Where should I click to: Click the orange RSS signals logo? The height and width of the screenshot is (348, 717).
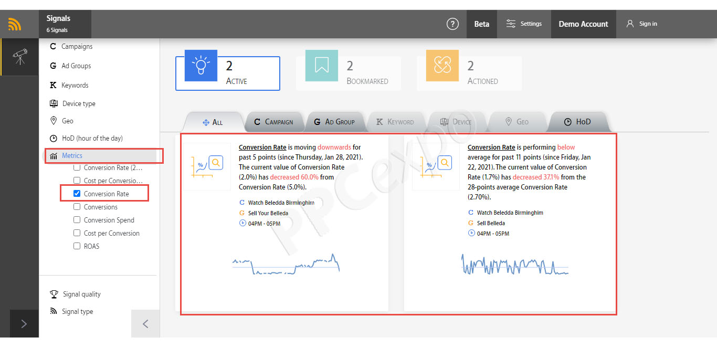[15, 24]
